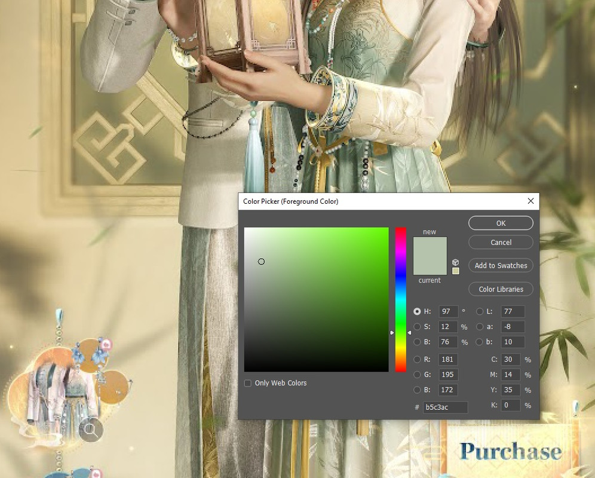
Task: Select the G green radio button
Action: [x=417, y=375]
